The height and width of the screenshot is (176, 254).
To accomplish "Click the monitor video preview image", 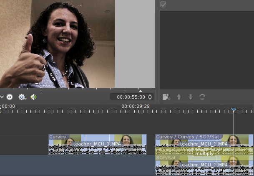I will pos(57,44).
